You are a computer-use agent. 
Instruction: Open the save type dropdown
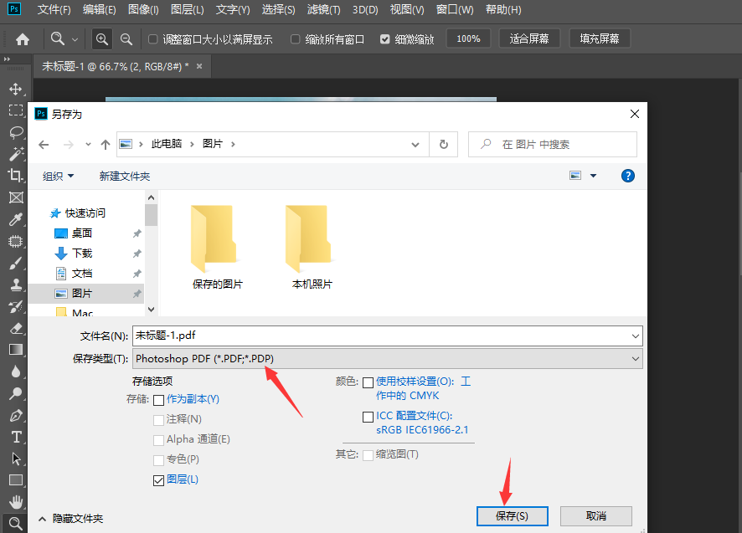[635, 359]
